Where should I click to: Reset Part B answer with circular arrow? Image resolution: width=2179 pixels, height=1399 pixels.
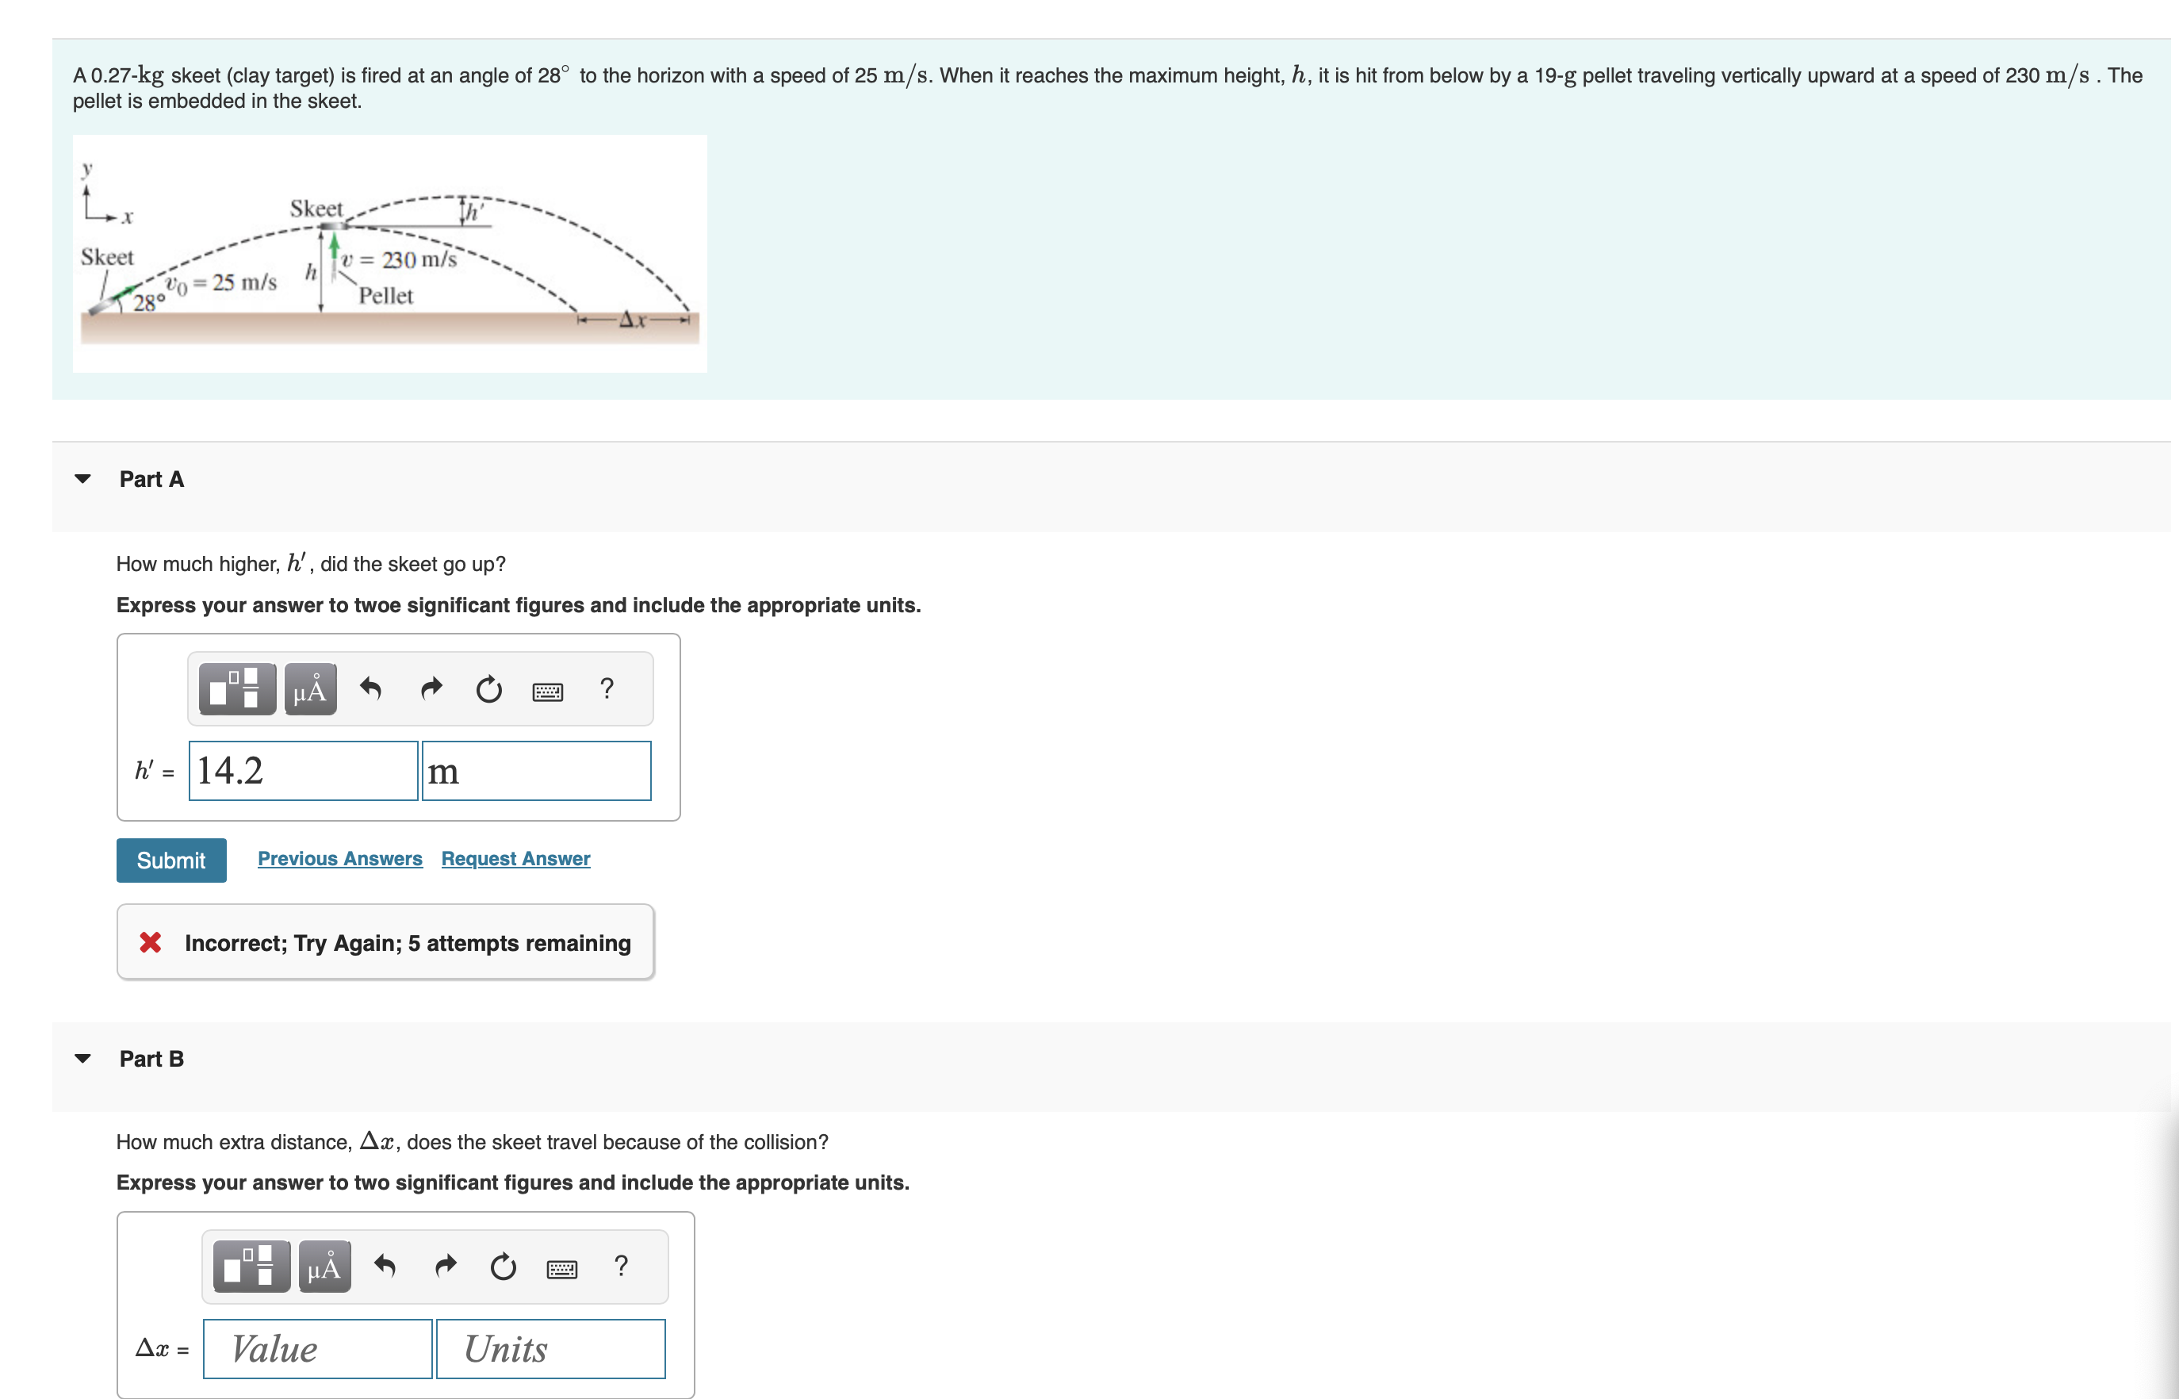tap(504, 1267)
